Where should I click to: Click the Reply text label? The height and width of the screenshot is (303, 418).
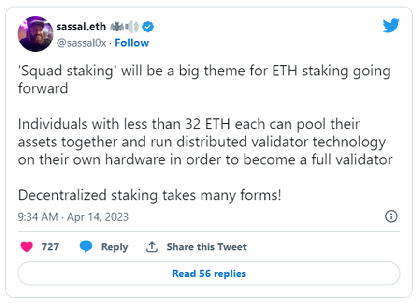point(115,247)
